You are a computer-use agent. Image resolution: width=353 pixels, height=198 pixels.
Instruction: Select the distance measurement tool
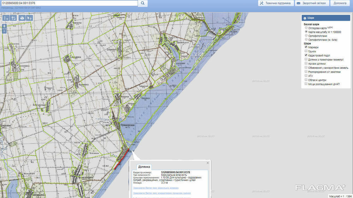pos(6,18)
